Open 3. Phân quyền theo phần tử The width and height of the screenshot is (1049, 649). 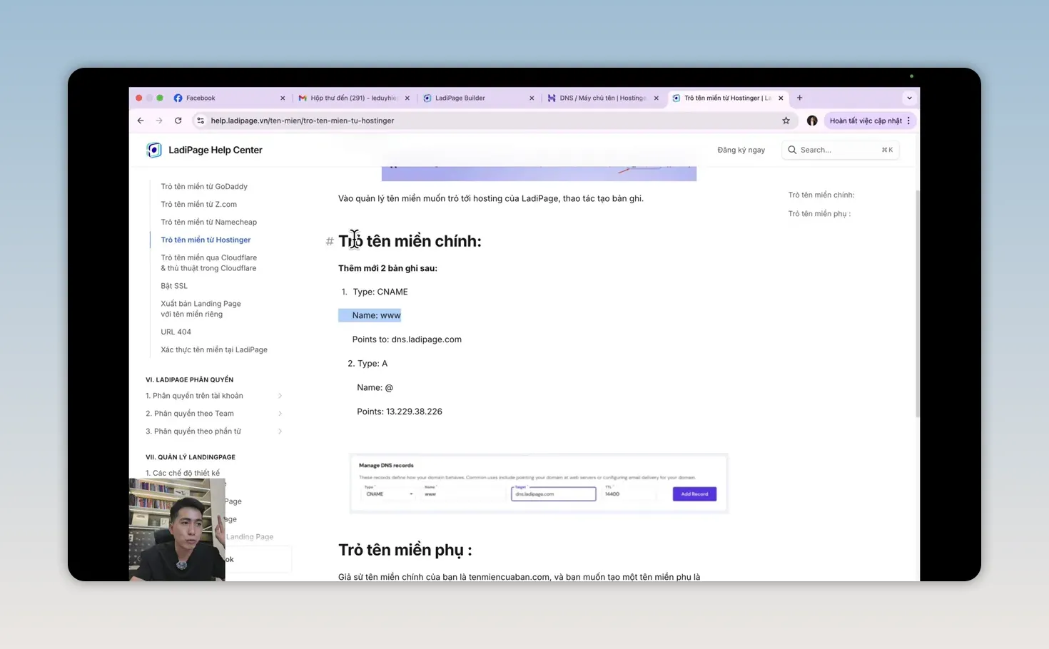[x=193, y=431]
